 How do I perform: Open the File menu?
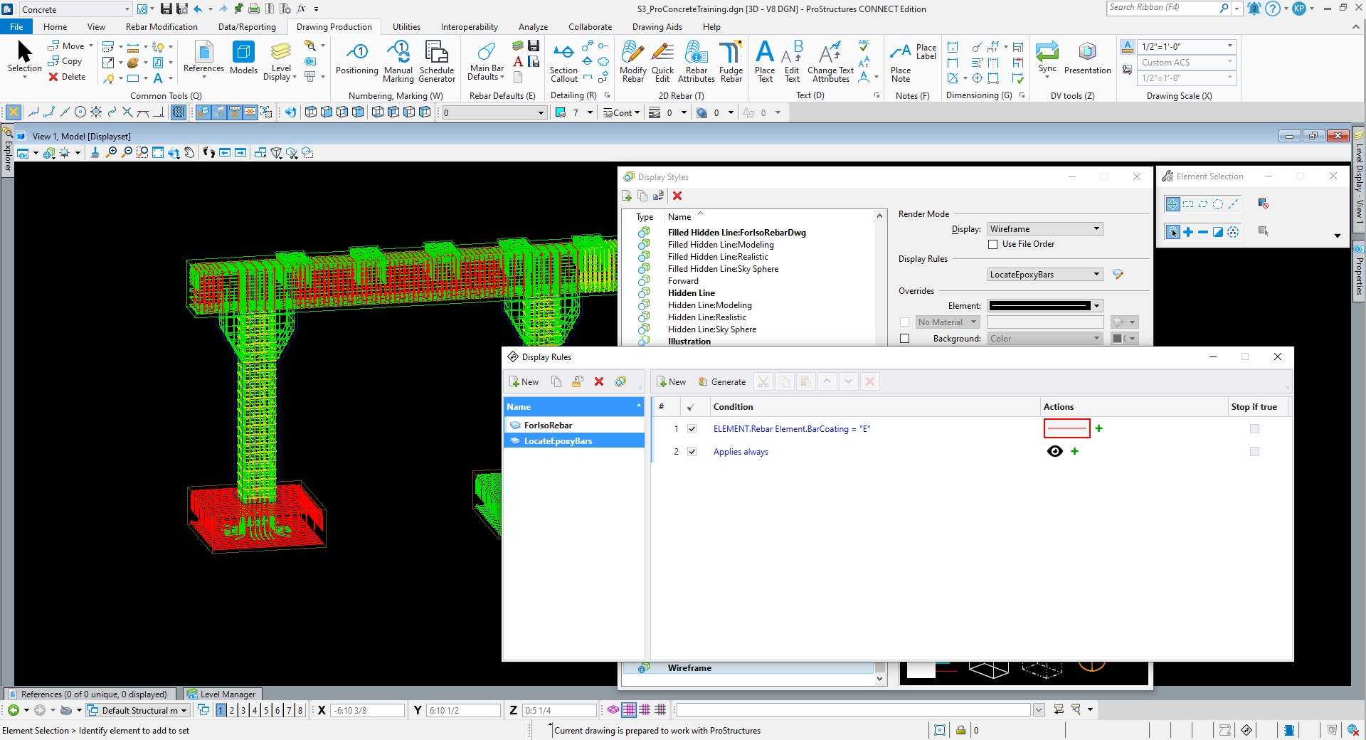tap(16, 27)
